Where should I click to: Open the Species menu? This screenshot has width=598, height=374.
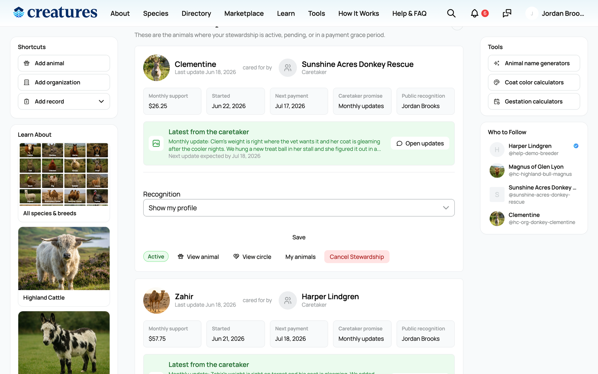(156, 13)
